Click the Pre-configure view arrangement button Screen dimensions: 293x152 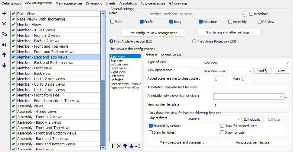point(153,33)
